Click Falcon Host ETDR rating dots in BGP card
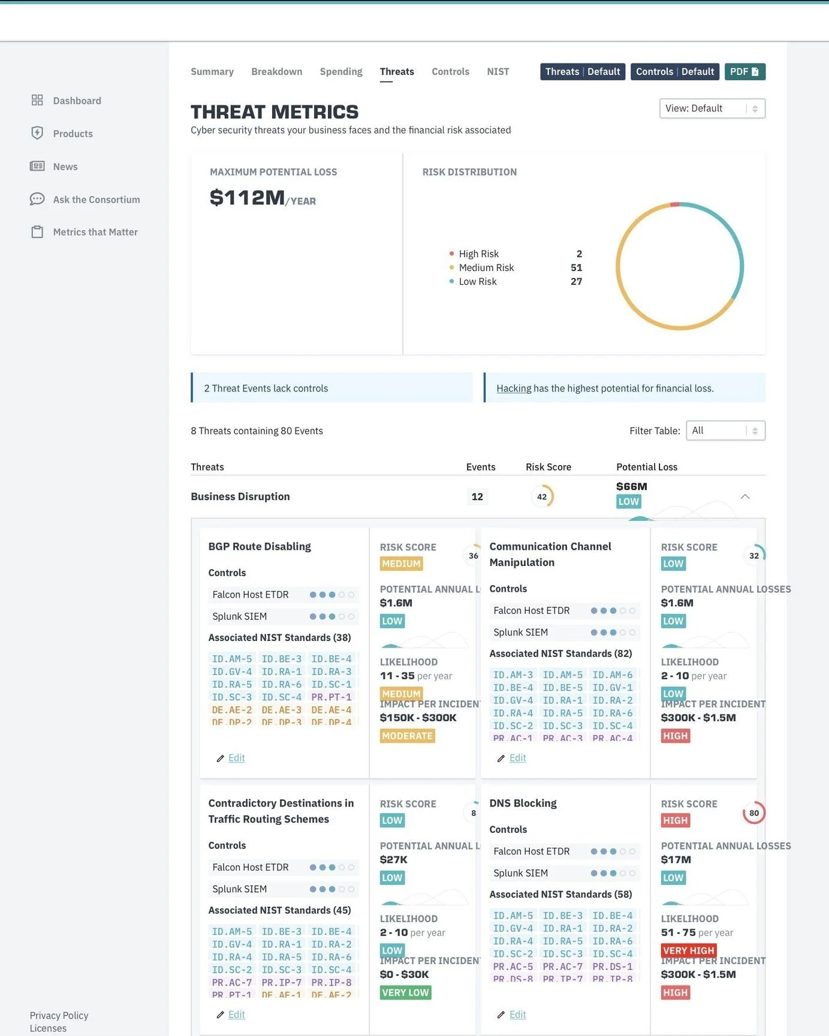 point(332,595)
